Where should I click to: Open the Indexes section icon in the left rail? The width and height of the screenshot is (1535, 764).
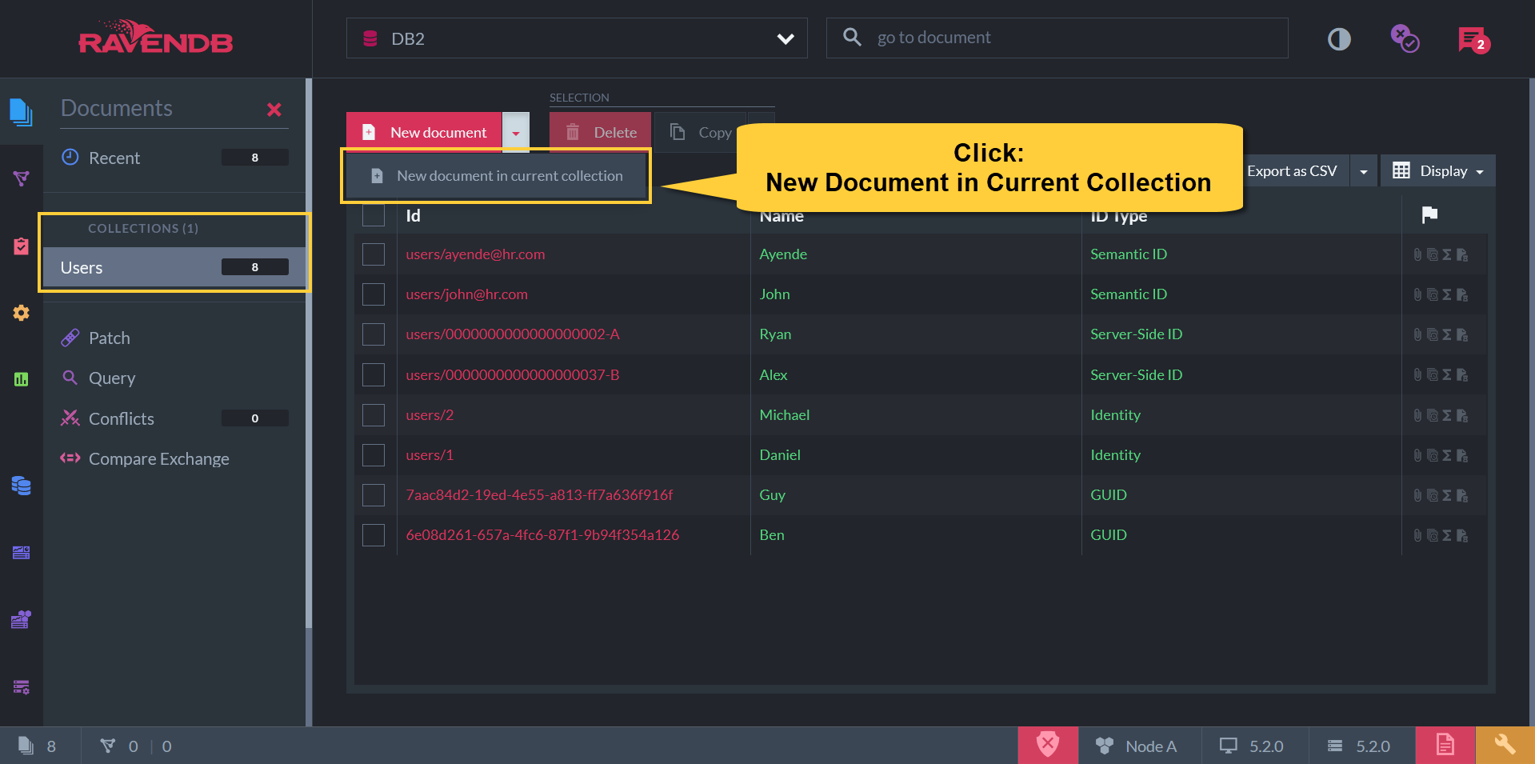click(21, 178)
